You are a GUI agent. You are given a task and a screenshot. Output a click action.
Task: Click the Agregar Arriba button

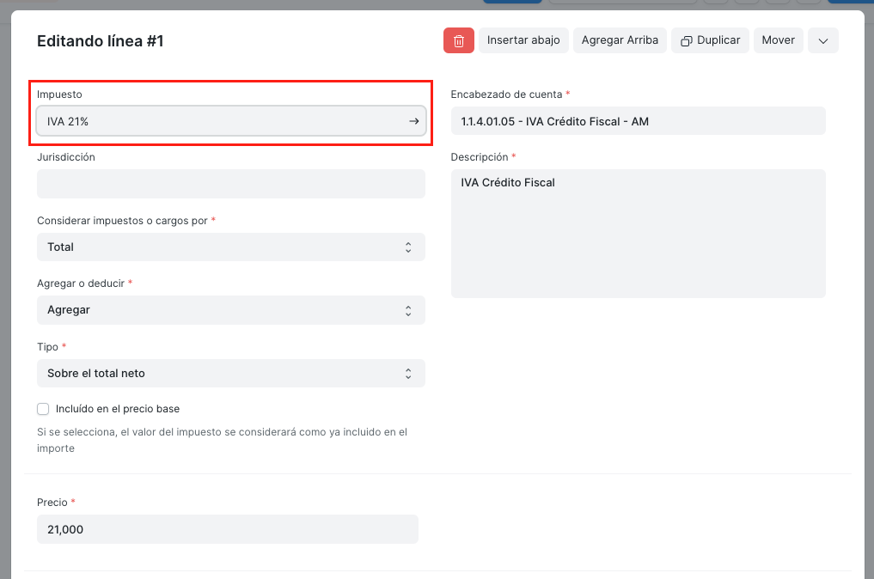[x=620, y=40]
